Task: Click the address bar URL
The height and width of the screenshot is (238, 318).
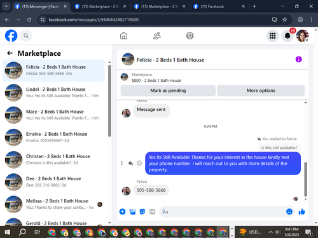Action: point(93,20)
